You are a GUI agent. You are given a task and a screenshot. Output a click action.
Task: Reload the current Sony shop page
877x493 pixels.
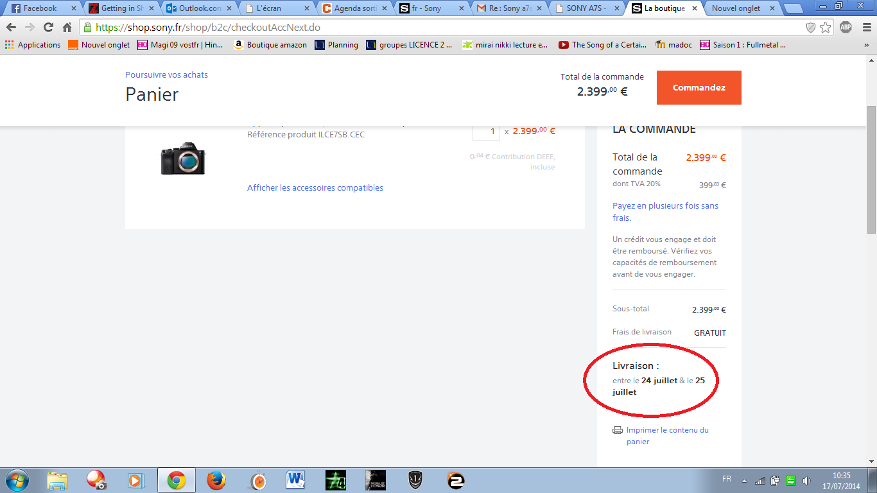click(48, 28)
